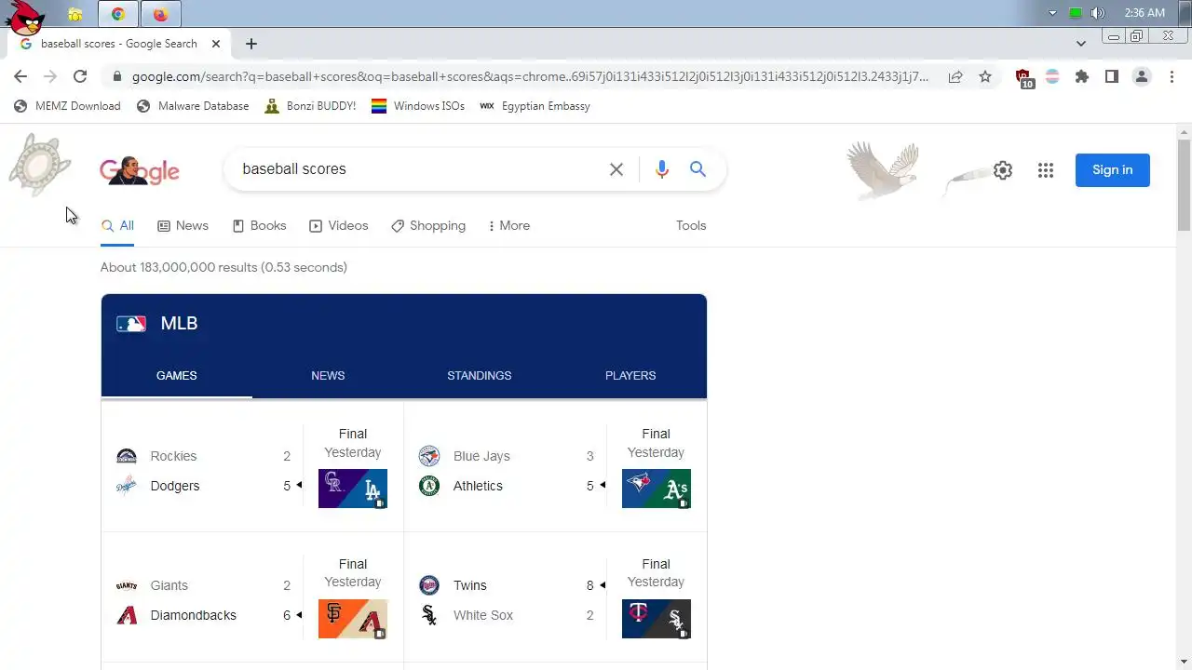Image resolution: width=1192 pixels, height=670 pixels.
Task: Open Giants vs Diamondbacks highlight thumbnail
Action: 353,619
